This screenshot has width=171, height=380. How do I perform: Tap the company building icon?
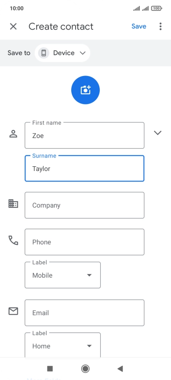point(13,203)
